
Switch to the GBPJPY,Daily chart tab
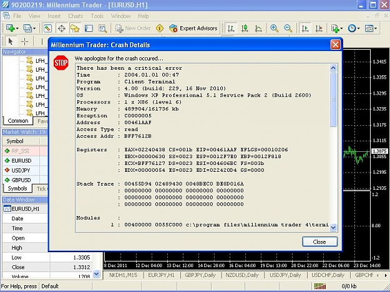click(x=200, y=275)
